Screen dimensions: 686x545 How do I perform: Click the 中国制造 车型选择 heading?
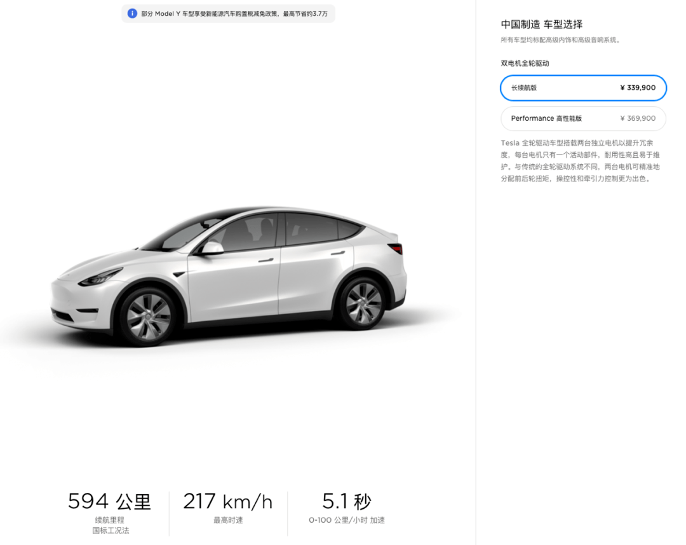[542, 25]
